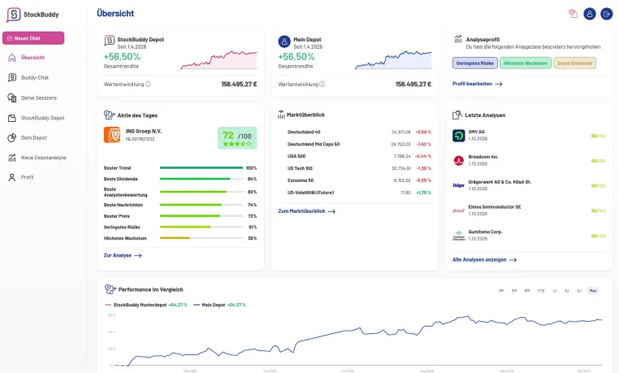Click the Bester Trend progress bar
619x373 pixels.
point(201,167)
